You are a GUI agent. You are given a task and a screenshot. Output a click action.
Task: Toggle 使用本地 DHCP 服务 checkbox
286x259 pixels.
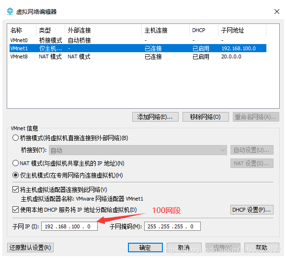[15, 210]
